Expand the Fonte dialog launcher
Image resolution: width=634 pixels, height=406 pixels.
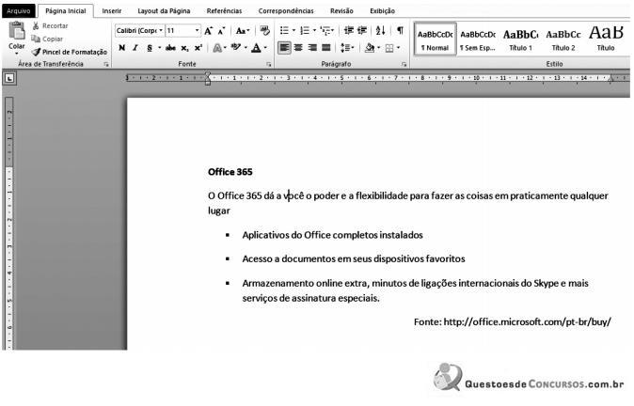268,64
